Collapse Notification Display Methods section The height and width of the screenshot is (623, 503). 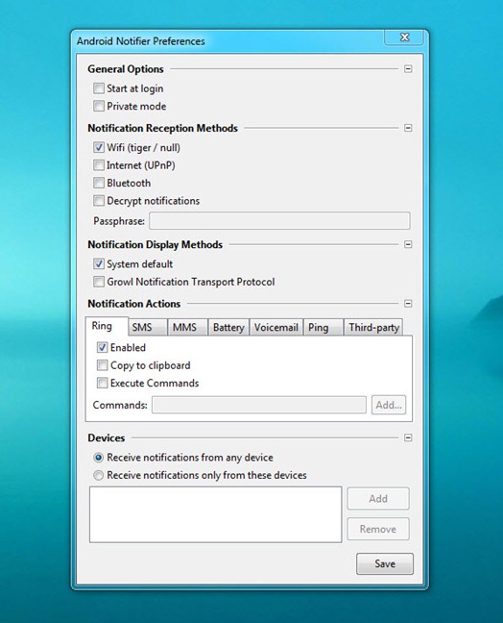[408, 244]
